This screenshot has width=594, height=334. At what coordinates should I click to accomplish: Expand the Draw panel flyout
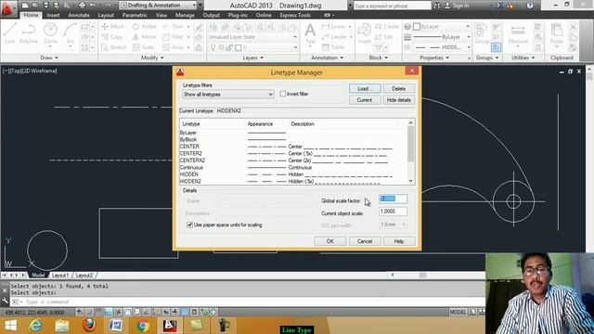point(49,58)
